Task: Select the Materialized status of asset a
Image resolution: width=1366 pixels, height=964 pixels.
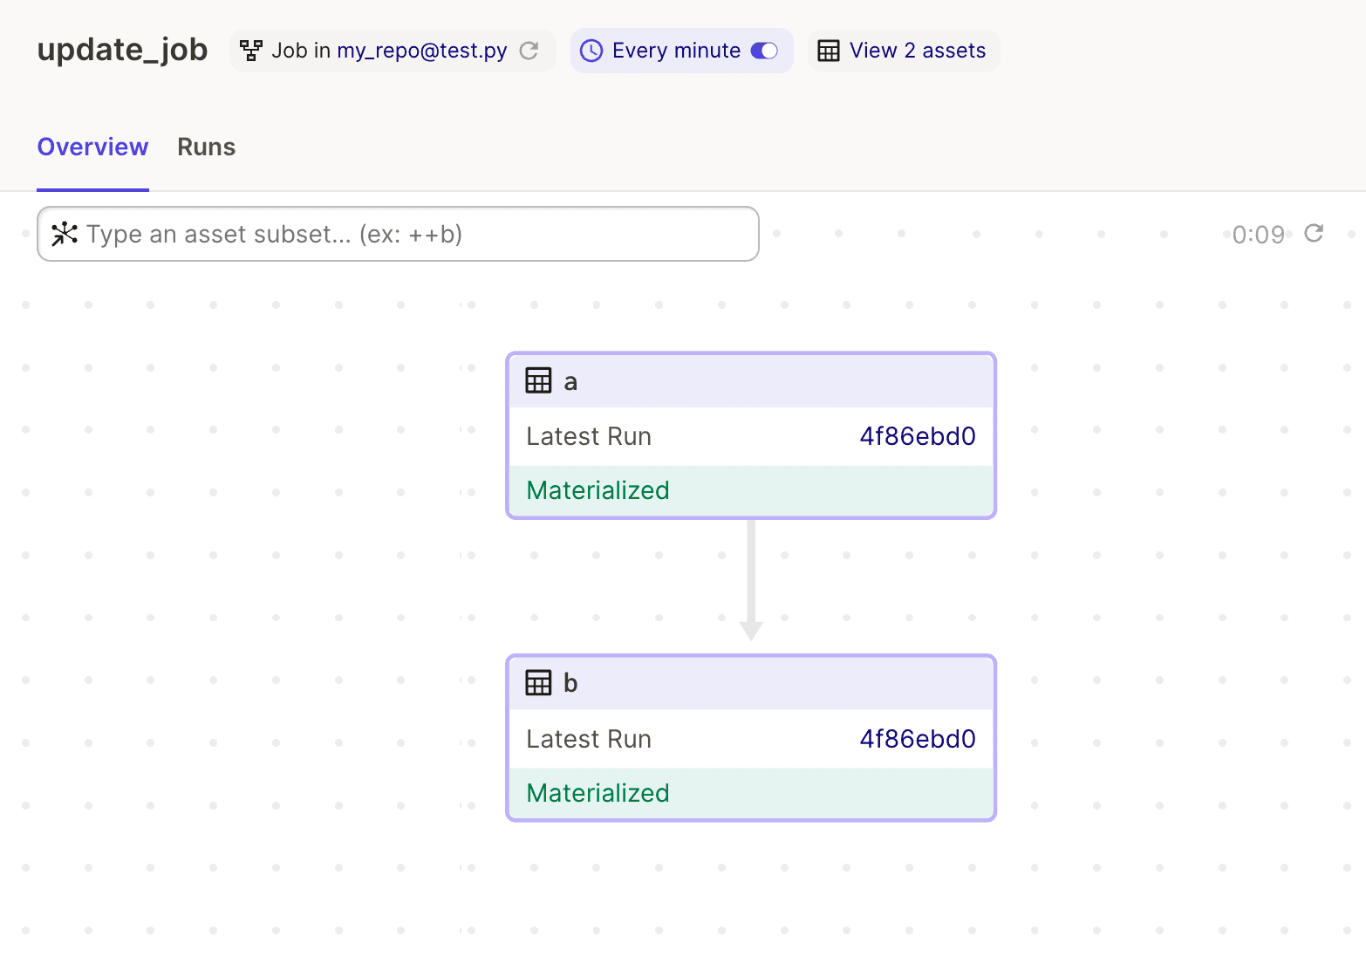Action: click(751, 490)
